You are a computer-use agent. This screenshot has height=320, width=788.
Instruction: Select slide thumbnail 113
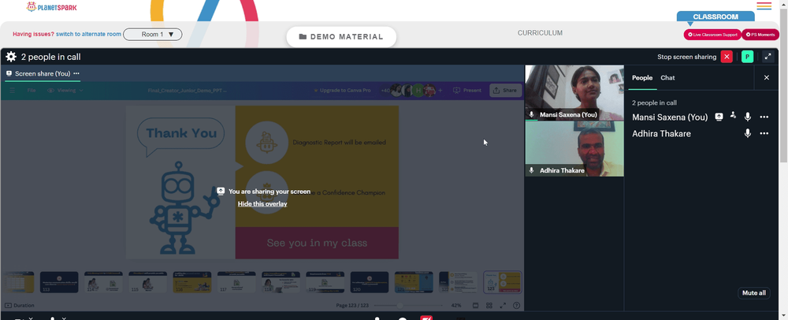point(59,282)
